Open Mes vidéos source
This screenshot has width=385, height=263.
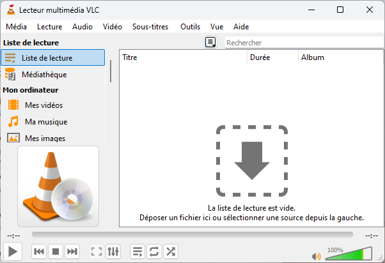pyautogui.click(x=53, y=105)
